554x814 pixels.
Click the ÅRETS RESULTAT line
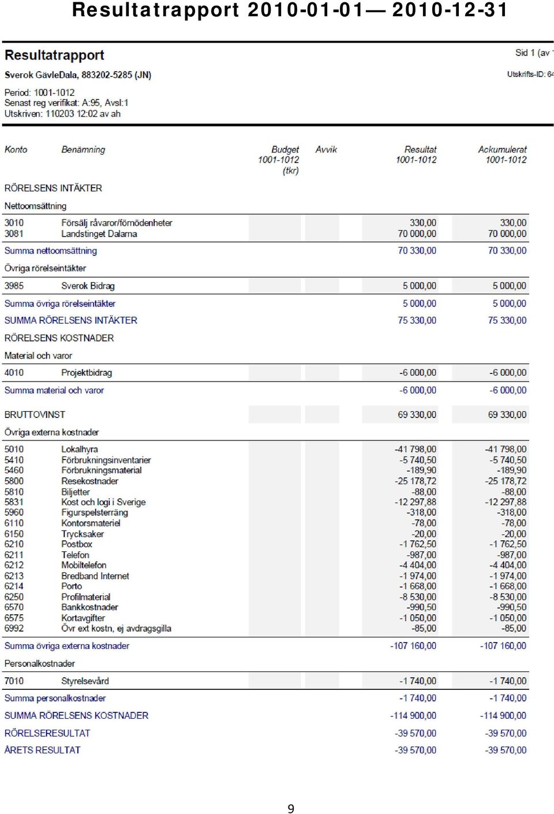pos(43,750)
